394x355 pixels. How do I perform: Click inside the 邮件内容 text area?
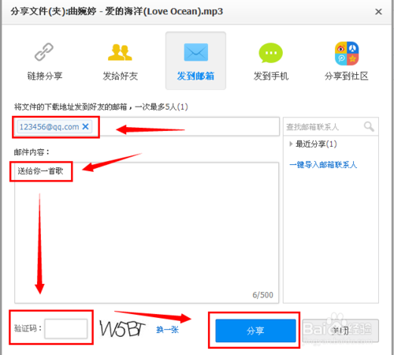[x=147, y=233]
